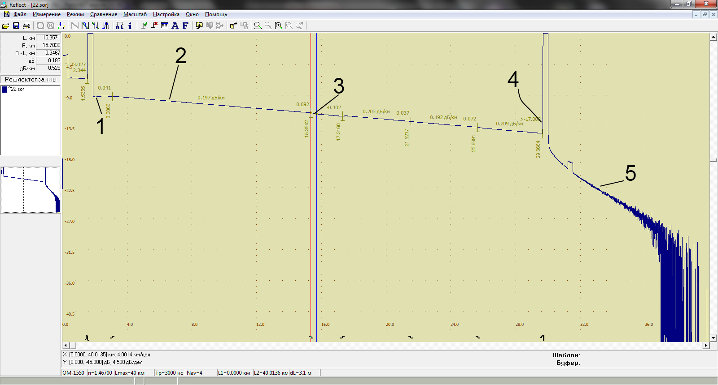
Task: Click the application icon in the menu bar
Action: pyautogui.click(x=6, y=14)
